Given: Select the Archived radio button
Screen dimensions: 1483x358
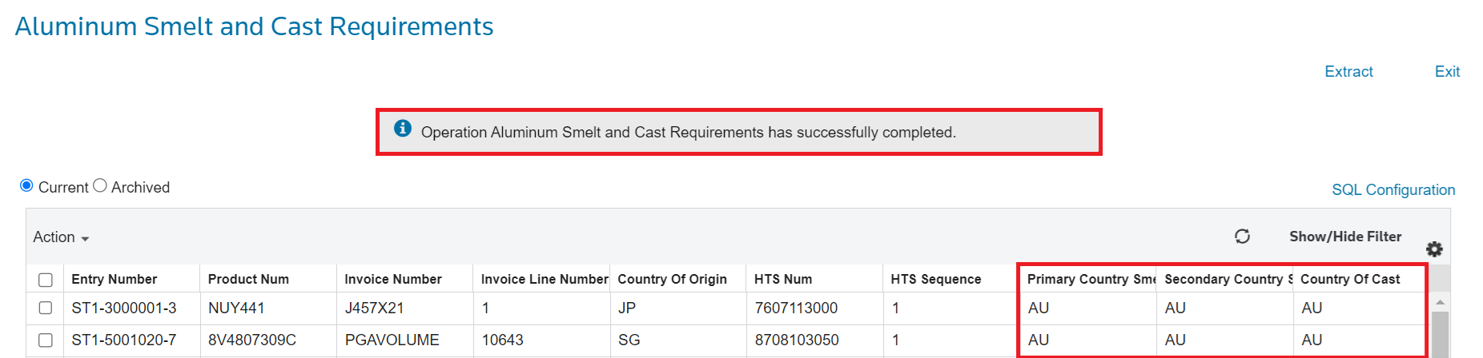Looking at the screenshot, I should 100,186.
